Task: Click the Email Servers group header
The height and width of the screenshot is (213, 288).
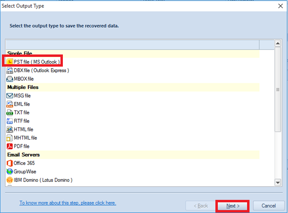Action: pos(133,155)
